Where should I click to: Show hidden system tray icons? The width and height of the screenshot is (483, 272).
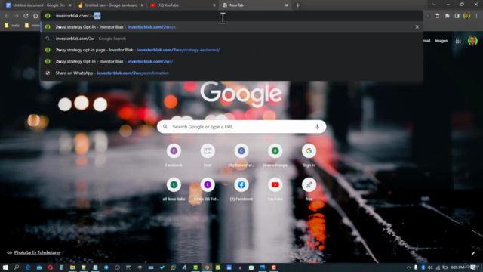pyautogui.click(x=408, y=267)
